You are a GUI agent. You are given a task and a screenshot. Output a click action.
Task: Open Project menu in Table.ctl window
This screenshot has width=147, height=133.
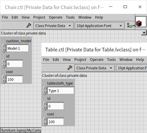pos(80,60)
